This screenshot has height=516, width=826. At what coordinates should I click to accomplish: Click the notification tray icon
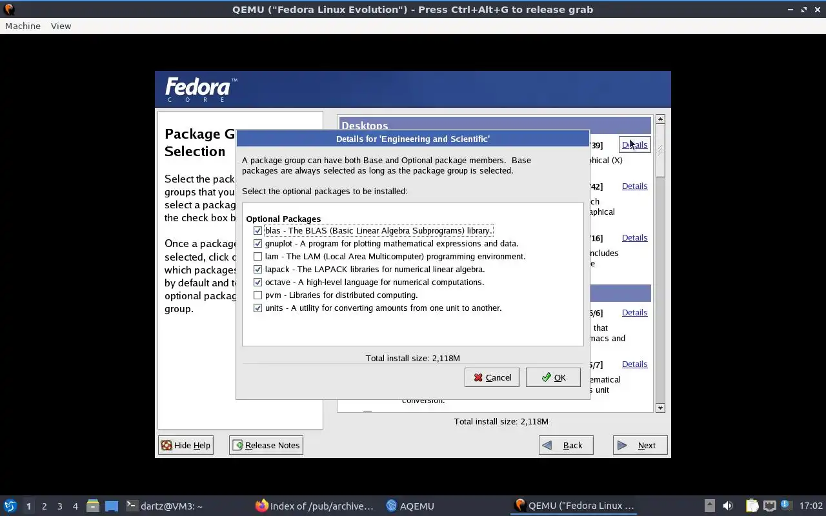[x=785, y=505]
